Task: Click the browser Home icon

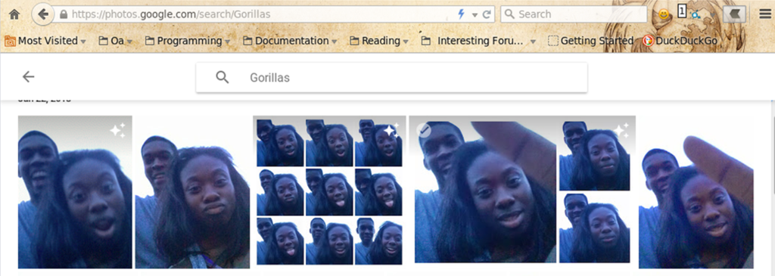Action: pos(14,14)
